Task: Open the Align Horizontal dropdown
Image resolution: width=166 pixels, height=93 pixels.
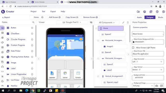Action: tap(148, 62)
